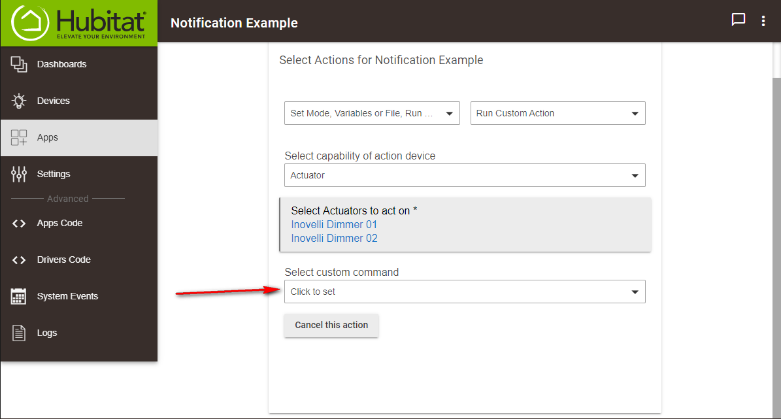Select the Logs menu item
The width and height of the screenshot is (781, 419).
tap(79, 333)
